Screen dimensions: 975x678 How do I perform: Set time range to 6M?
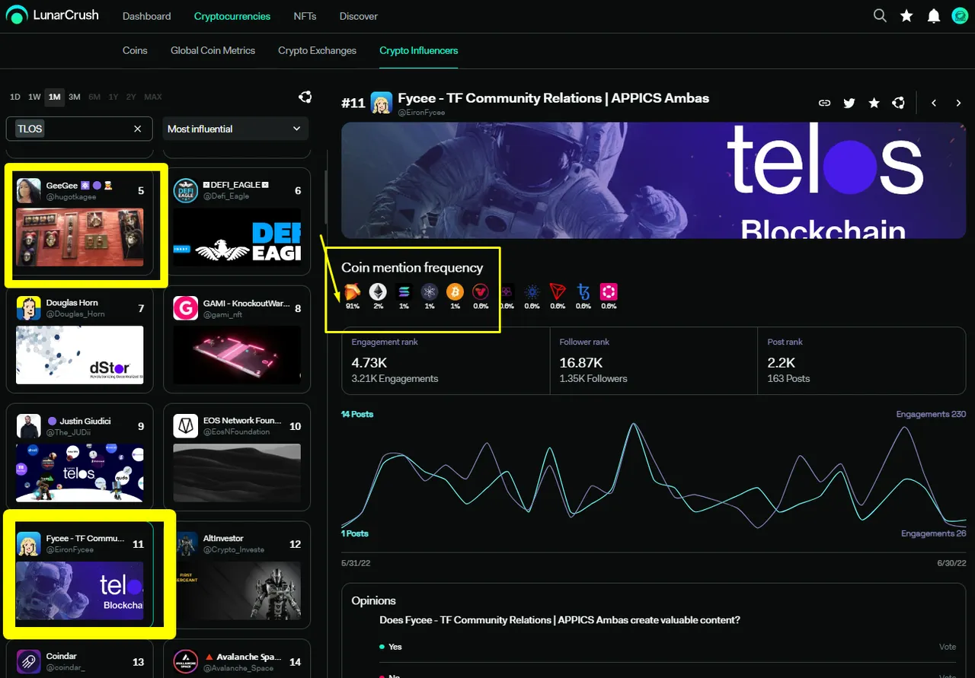point(94,97)
